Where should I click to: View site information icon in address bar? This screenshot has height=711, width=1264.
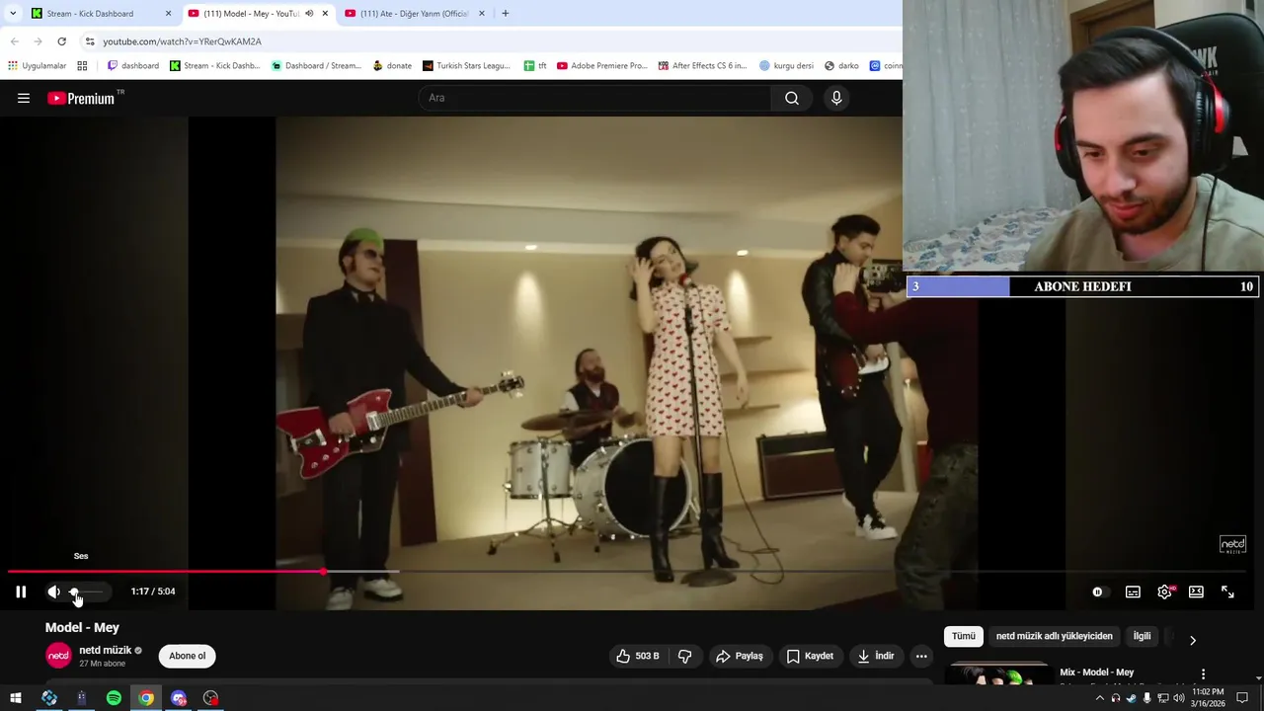tap(90, 41)
